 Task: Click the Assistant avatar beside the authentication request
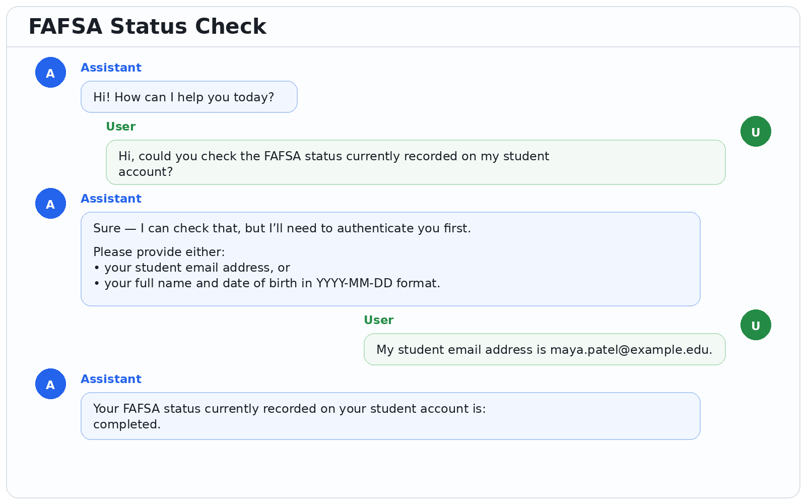click(x=50, y=204)
